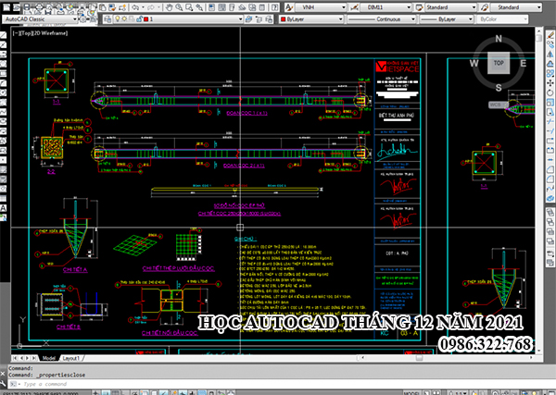Open the DesignCenter icon
This screenshot has height=395, width=556.
click(221, 7)
